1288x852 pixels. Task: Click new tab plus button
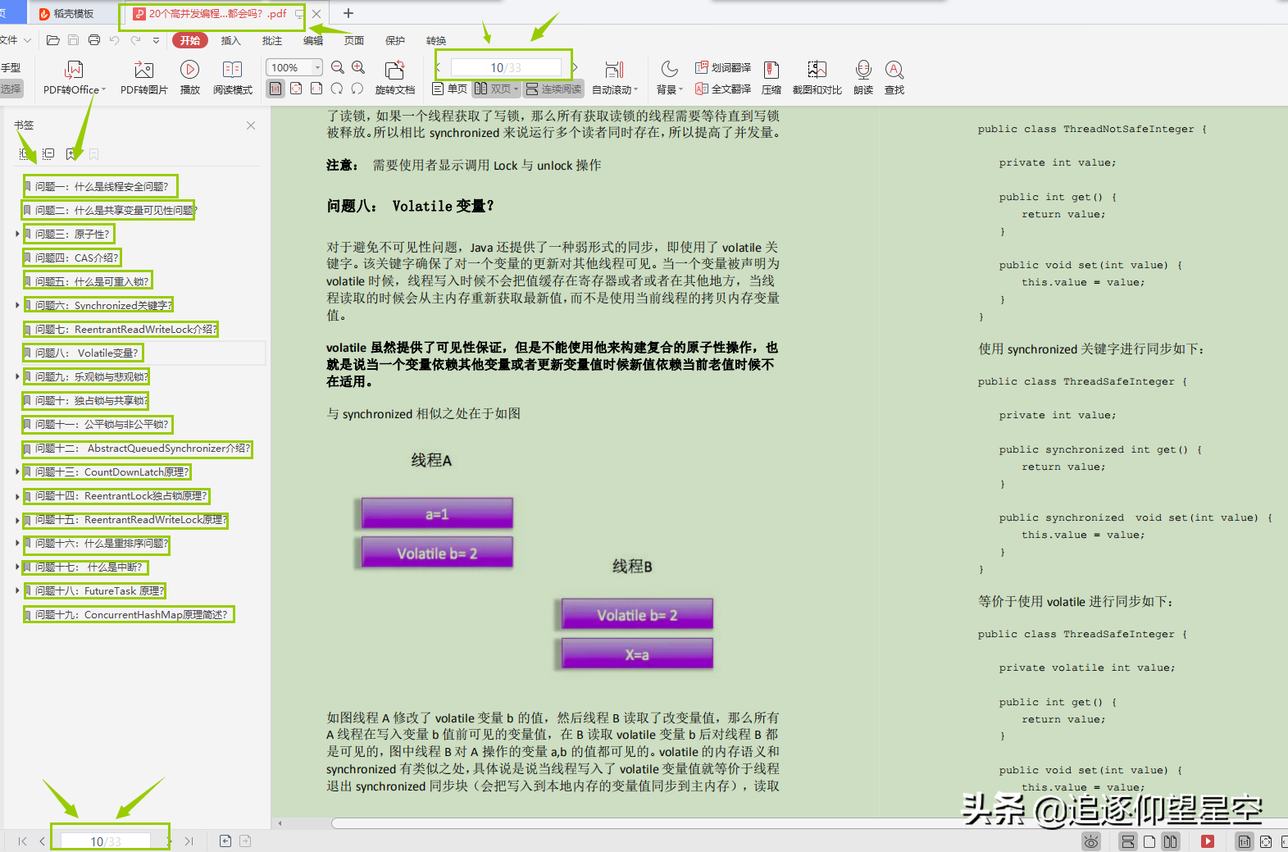pyautogui.click(x=348, y=13)
